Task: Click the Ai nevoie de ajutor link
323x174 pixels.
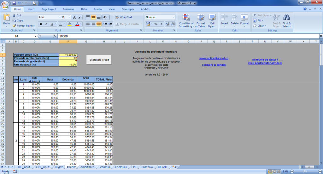Action: [x=265, y=60]
